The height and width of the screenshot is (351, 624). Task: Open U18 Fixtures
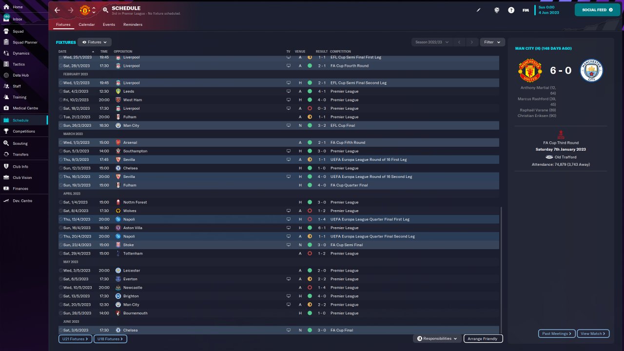110,339
